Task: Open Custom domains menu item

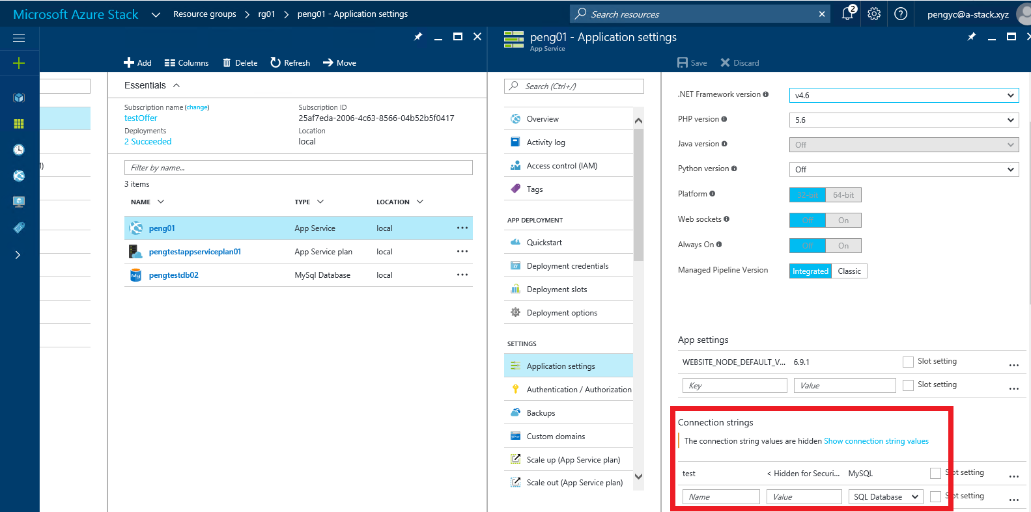Action: pyautogui.click(x=569, y=436)
